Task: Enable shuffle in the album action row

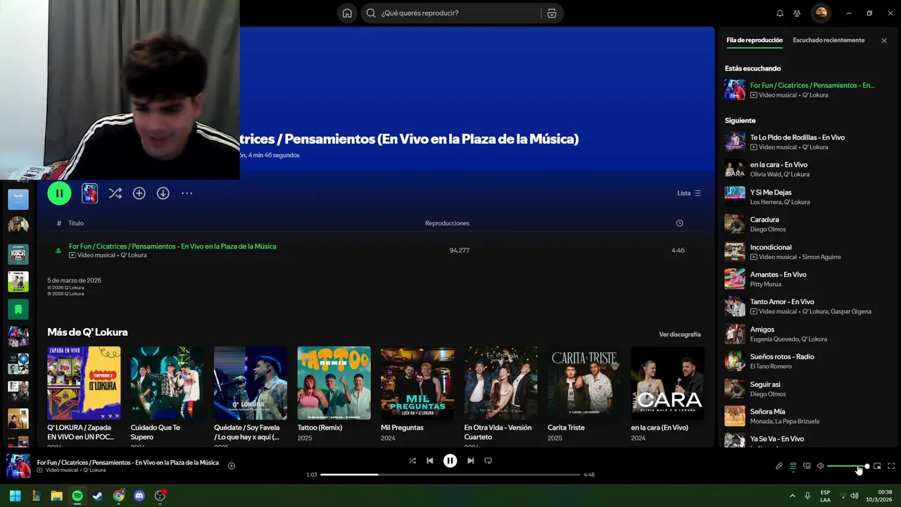Action: click(x=115, y=193)
